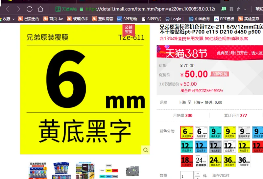Select the 12mm 蓝底黑字 option
Viewport: 263px width, 179px height.
pos(201,147)
